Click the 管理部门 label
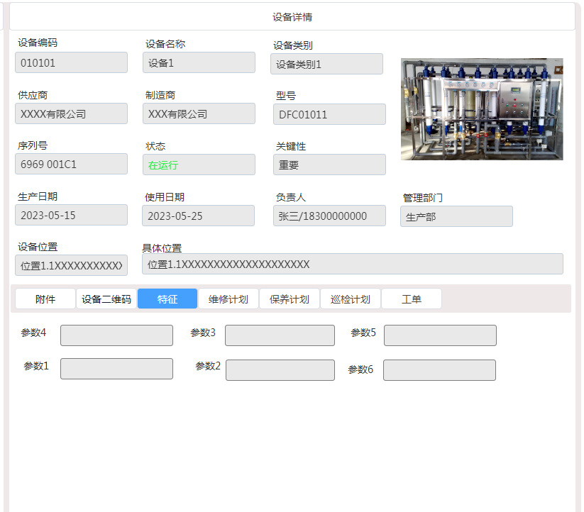Screen dimensions: 584x512 (423, 198)
